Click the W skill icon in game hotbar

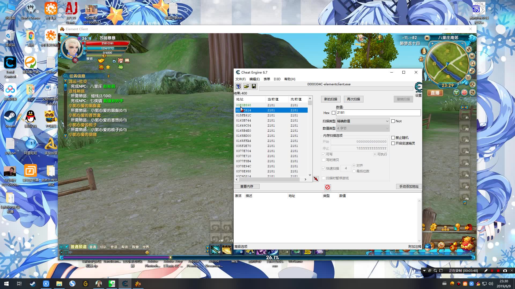(215, 250)
